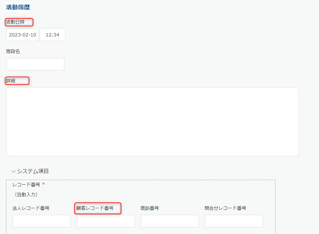
Task: Focus the 法人レコード番号 input field
Action: pyautogui.click(x=42, y=221)
